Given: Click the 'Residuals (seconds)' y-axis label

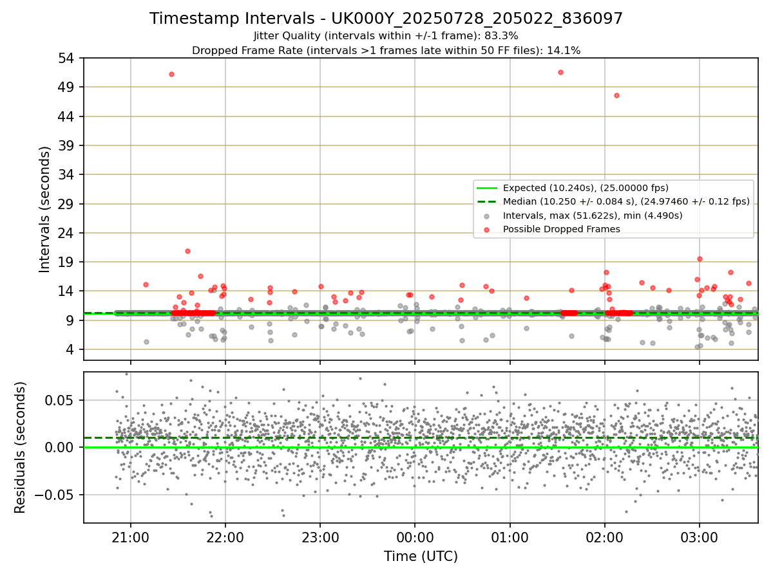Looking at the screenshot, I should [x=21, y=447].
